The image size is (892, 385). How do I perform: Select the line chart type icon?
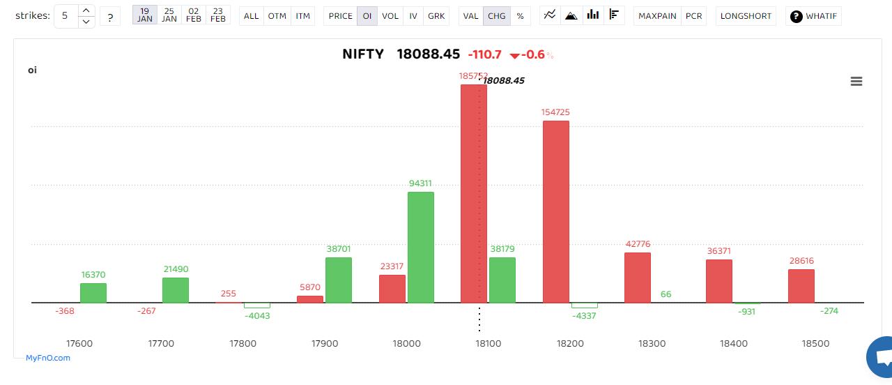coord(550,15)
